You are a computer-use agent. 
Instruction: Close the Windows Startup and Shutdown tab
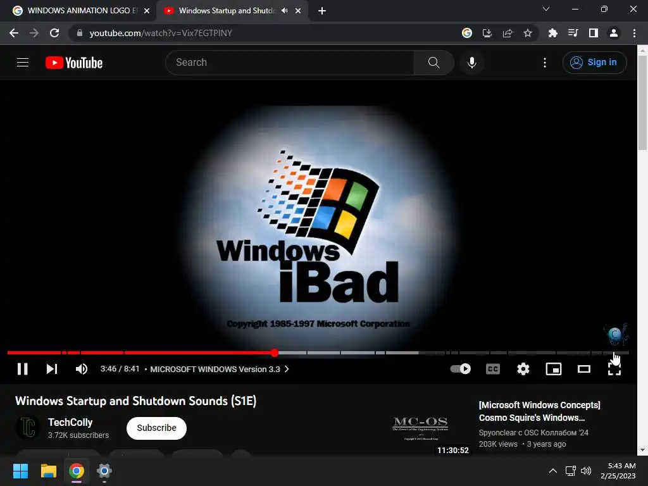298,11
